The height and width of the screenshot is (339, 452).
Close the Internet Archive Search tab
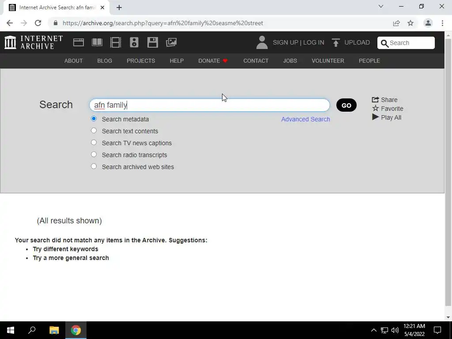pyautogui.click(x=102, y=8)
